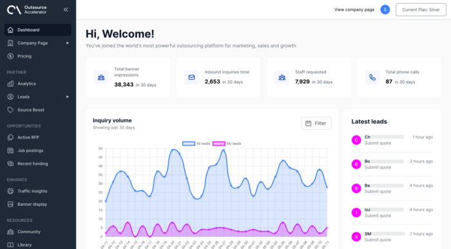The height and width of the screenshot is (249, 451).
Task: Select Active RFP in the sidebar
Action: 38,137
